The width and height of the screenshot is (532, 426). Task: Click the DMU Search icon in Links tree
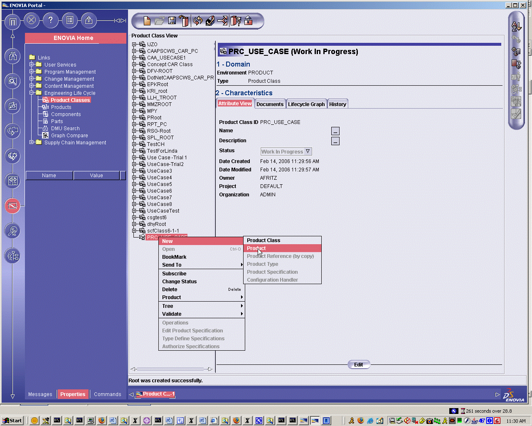coord(46,129)
